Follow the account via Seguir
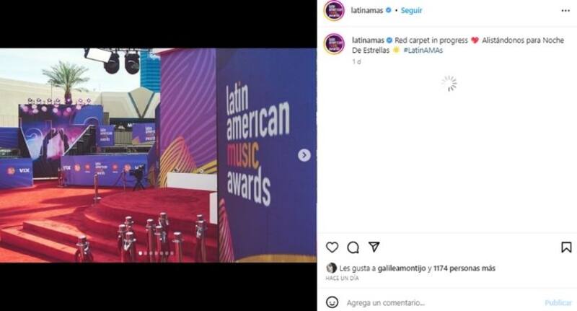577x311 pixels. tap(411, 11)
